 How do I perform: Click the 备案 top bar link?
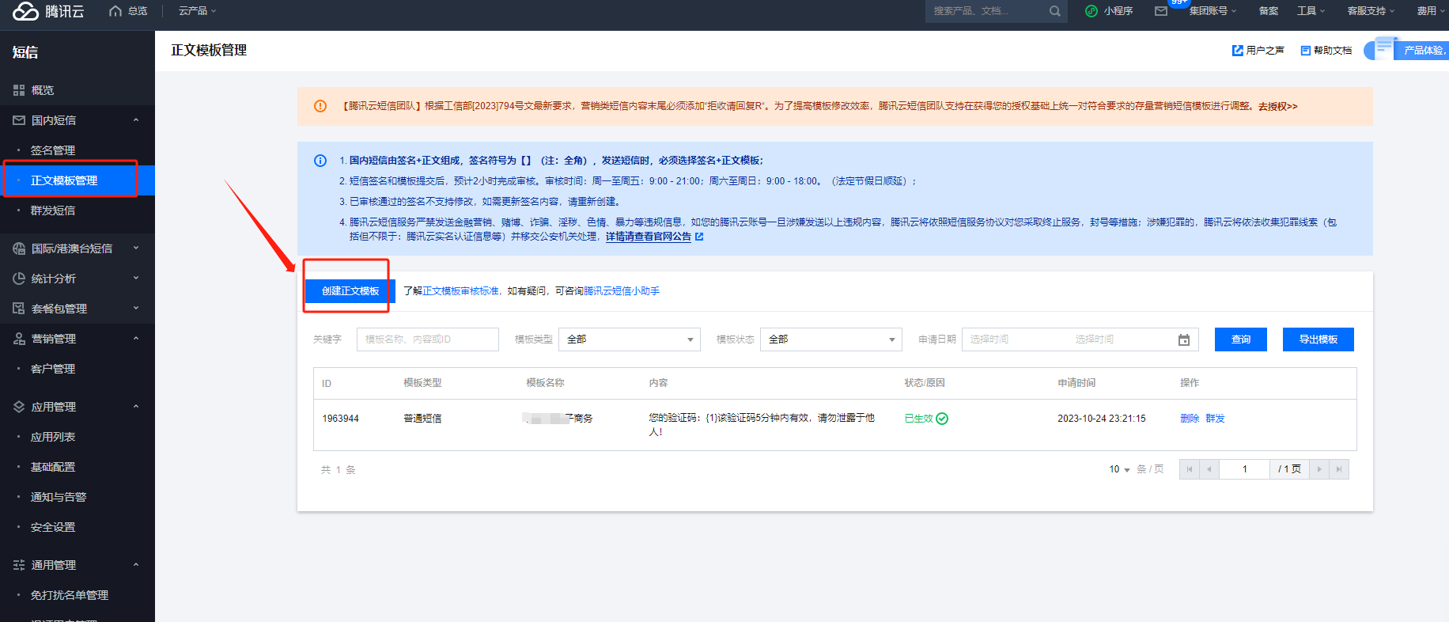(1269, 11)
